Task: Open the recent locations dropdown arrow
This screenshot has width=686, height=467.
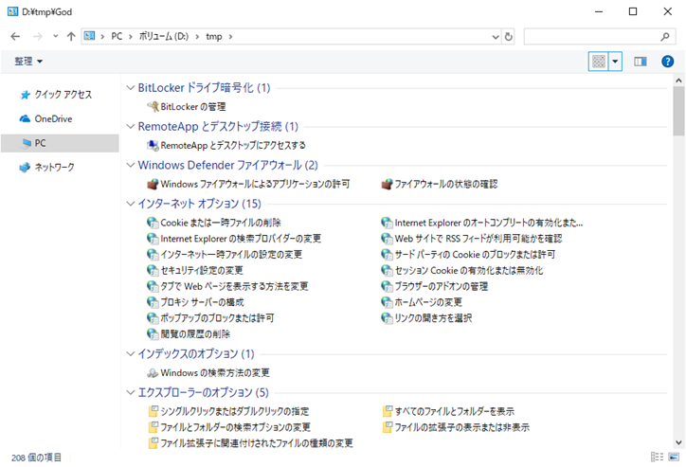Action: click(56, 36)
